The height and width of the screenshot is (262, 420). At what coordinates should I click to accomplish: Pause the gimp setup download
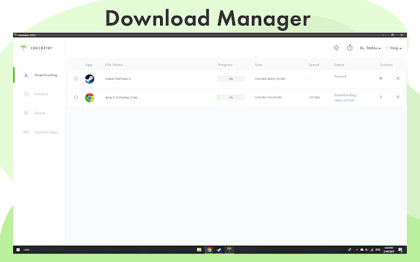[x=381, y=97]
